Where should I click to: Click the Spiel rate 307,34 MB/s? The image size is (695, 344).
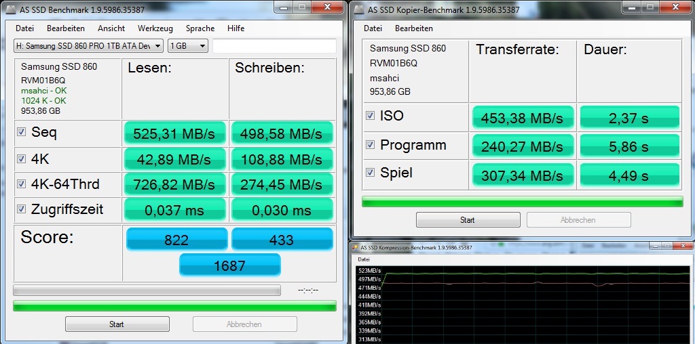523,175
